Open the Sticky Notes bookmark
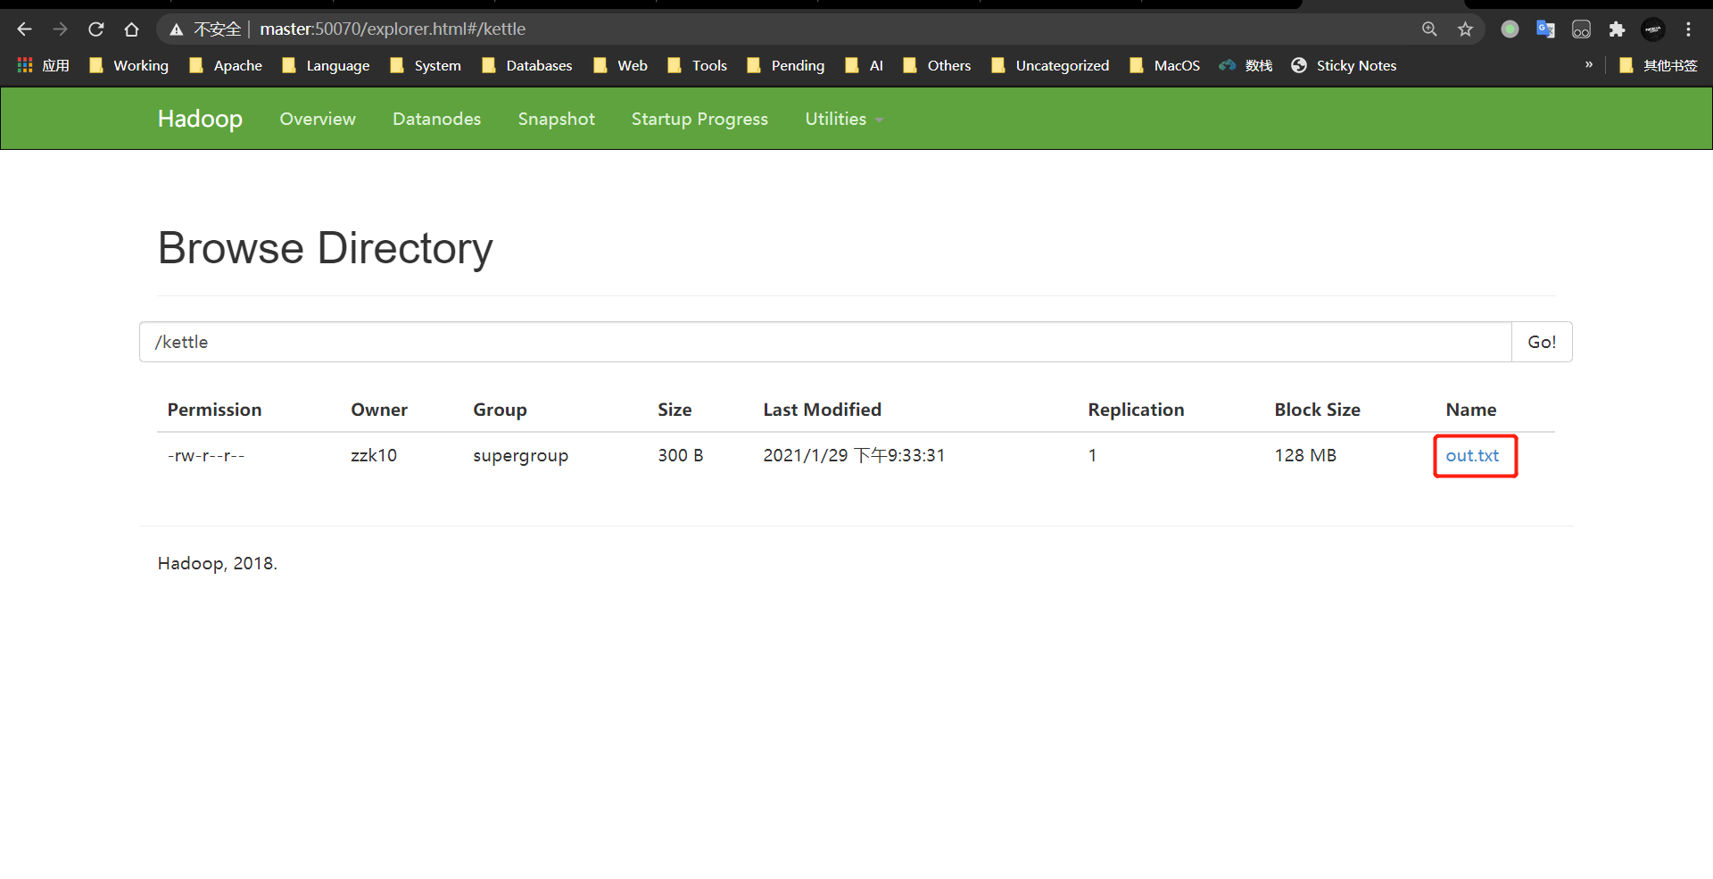Screen dimensions: 1713x879 point(1344,65)
